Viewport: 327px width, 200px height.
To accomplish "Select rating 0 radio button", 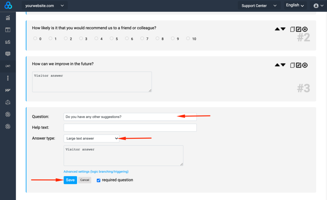I will 35,39.
